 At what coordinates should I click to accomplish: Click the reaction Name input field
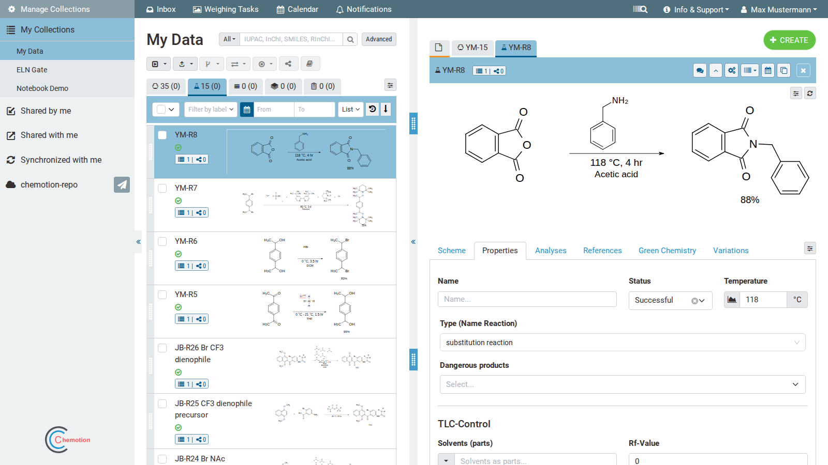pyautogui.click(x=527, y=299)
